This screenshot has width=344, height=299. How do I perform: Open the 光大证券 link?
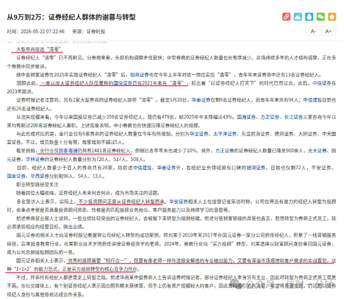pos(317,151)
